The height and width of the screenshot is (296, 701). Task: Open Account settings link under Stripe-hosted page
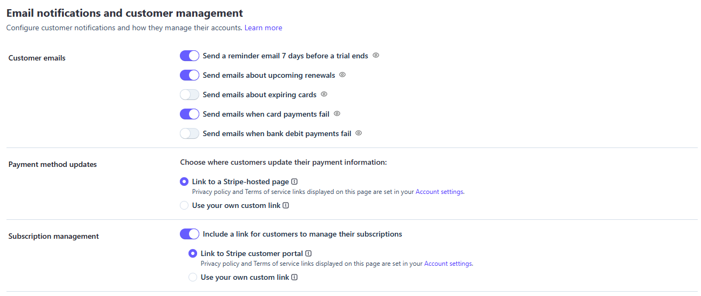(439, 192)
